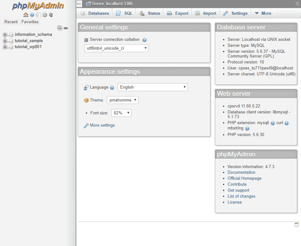Screen dimensions: 301x246
Task: Click the Theme palette icon
Action: pos(86,100)
